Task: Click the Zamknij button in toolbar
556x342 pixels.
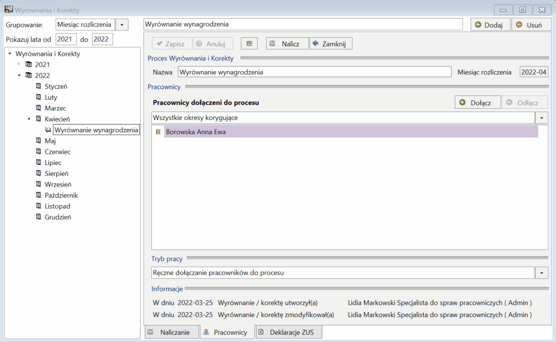Action: point(330,43)
